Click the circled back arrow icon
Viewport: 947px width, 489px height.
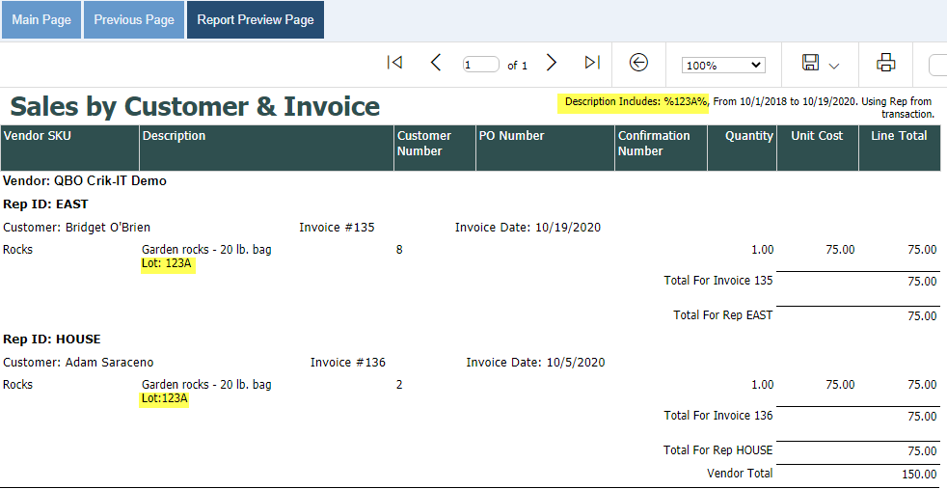pos(638,63)
